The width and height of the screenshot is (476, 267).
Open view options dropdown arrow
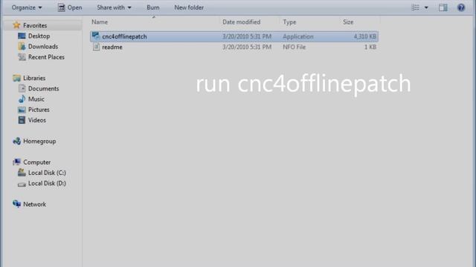click(426, 7)
